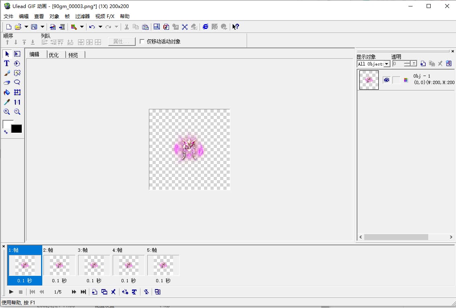
Task: Play the animation
Action: (11, 292)
